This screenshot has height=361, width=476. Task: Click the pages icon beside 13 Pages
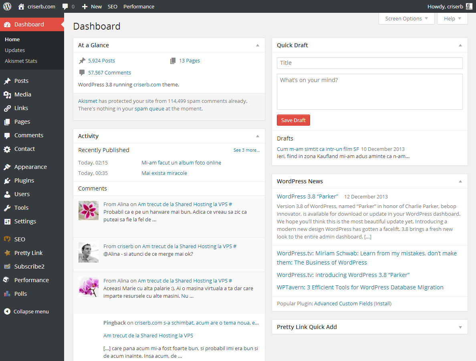(173, 60)
